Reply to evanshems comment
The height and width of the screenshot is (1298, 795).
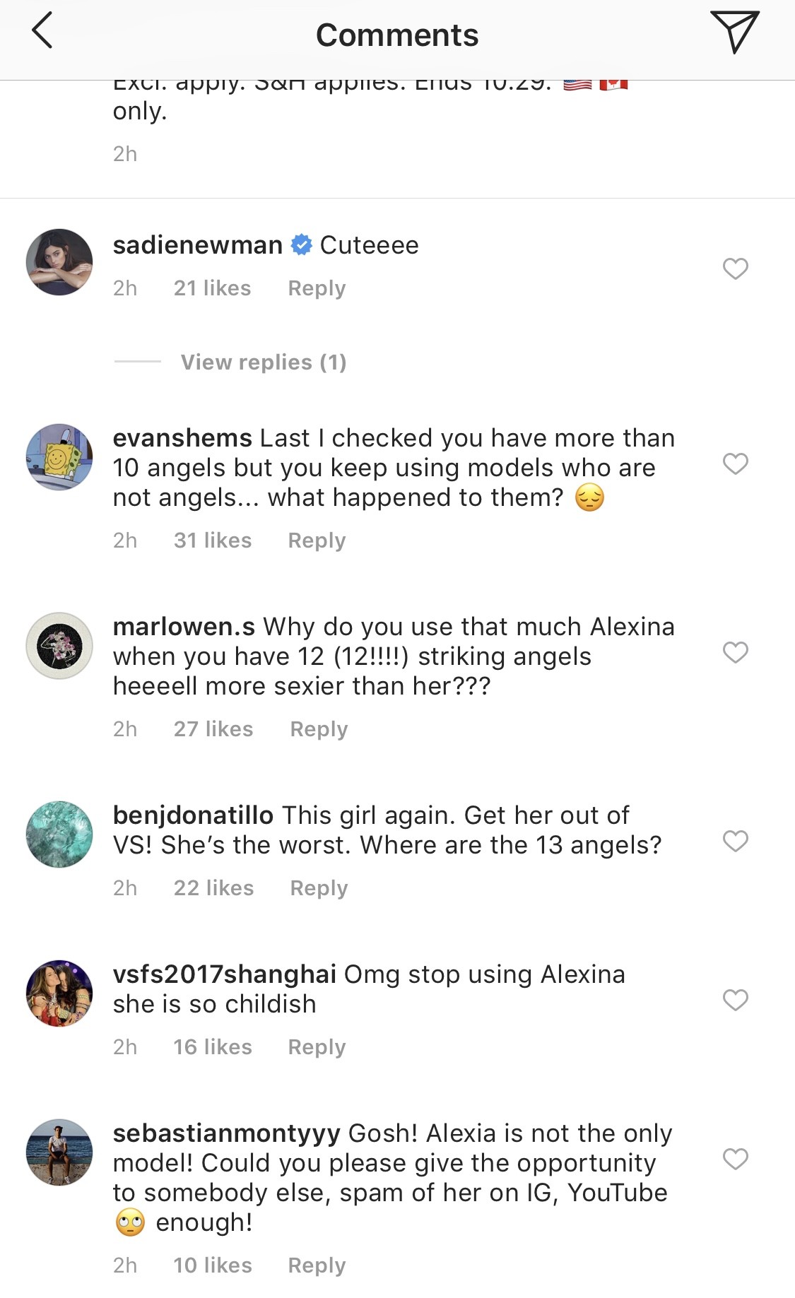(x=317, y=541)
